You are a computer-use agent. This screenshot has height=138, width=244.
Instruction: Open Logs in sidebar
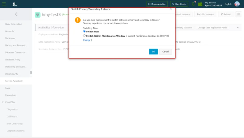[x=8, y=88]
